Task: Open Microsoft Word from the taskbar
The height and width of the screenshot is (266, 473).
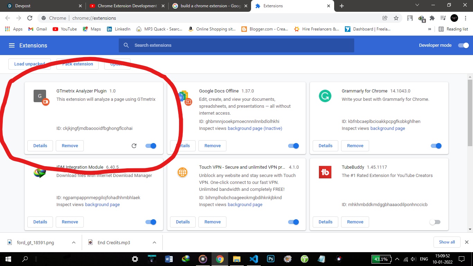Action: coord(169,259)
